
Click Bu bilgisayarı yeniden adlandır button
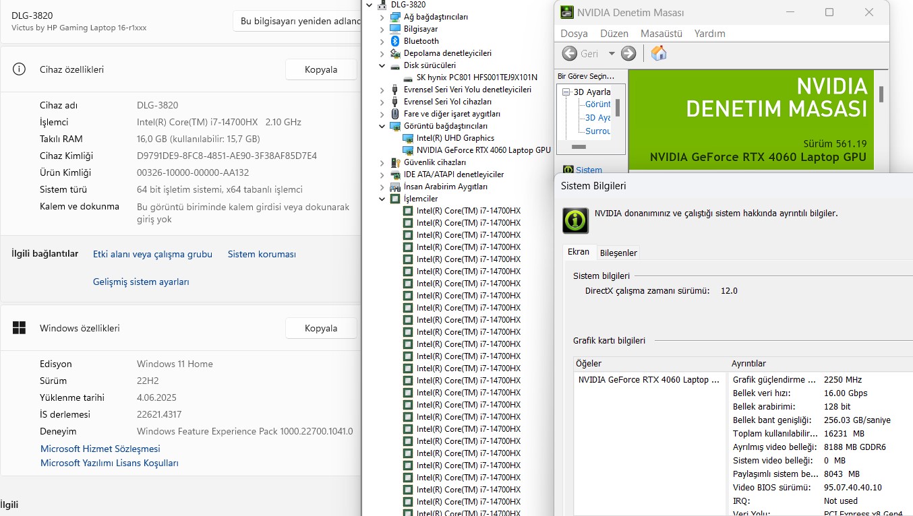pos(297,21)
